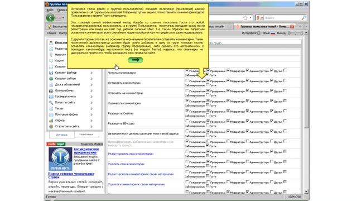Screen dimensions: 357x201
Task: Click the Выход logout link
Action: [281, 33]
